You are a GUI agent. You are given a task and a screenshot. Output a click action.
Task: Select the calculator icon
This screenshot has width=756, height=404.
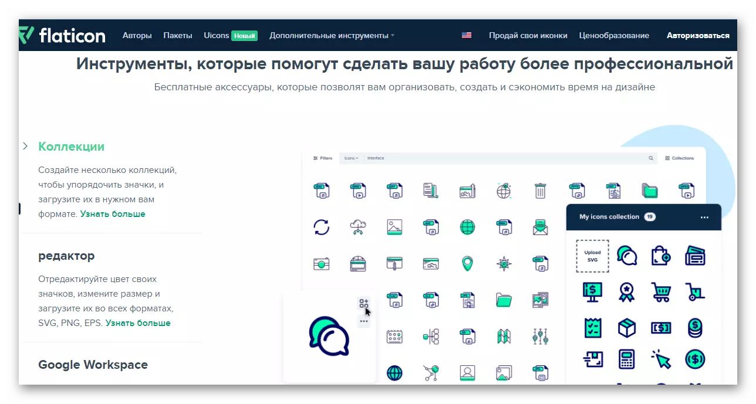click(x=627, y=359)
